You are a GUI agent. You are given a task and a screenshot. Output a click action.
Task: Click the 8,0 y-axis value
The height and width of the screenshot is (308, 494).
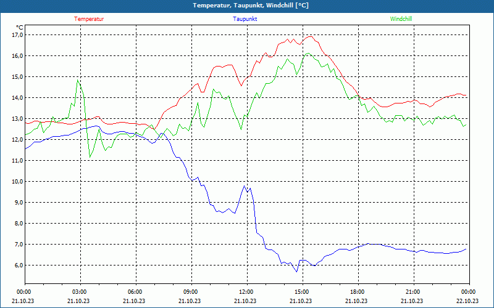tap(19, 223)
